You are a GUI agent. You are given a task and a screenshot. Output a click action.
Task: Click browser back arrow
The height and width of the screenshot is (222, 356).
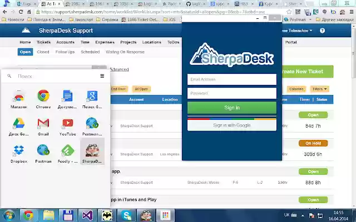point(5,12)
